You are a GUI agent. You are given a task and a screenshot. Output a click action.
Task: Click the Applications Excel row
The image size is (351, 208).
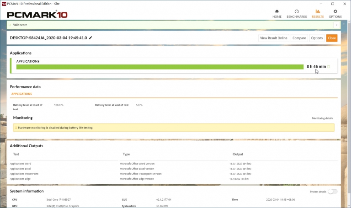pos(174,169)
